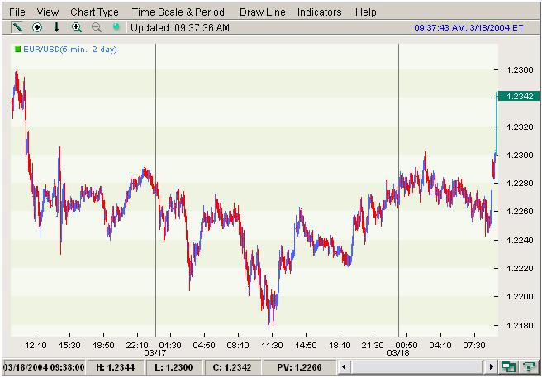
Task: Click the 1.2200 price axis label
Action: click(520, 297)
